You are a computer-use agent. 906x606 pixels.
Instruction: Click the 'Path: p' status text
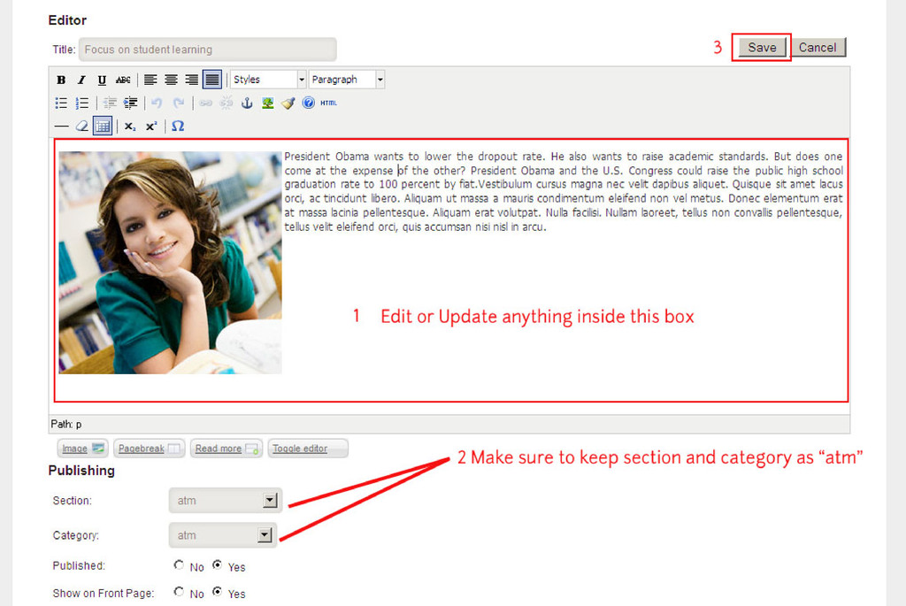click(65, 424)
